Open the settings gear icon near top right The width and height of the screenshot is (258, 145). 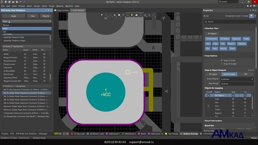(248, 6)
